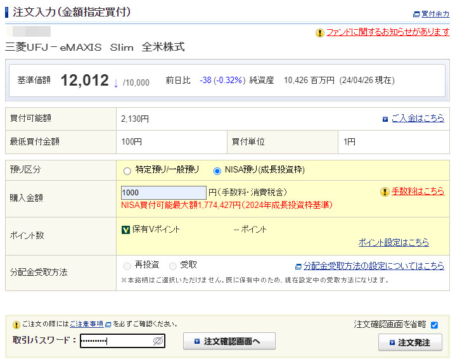Click the yellow warning icon beside fund notice
The width and height of the screenshot is (455, 364).
coord(320,33)
